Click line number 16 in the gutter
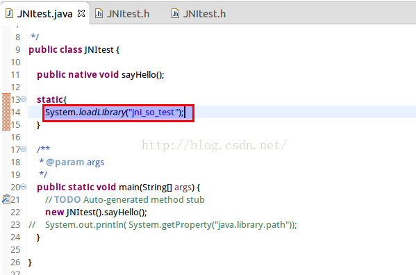This screenshot has width=416, height=275. 15,137
